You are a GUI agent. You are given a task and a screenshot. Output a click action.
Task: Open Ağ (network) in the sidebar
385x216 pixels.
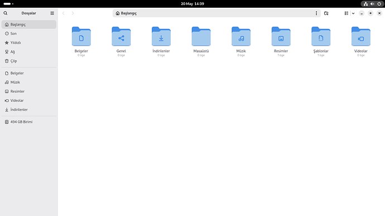29,52
